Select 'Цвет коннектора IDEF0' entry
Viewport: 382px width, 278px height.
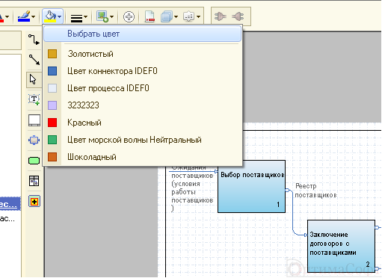pos(143,71)
